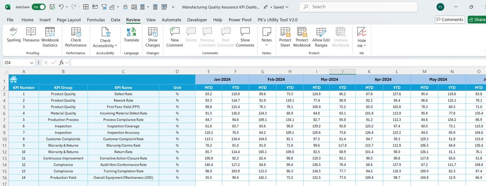Viewport: 486px width, 186px height.
Task: Click the Undo arrow in quick access toolbar
Action: tap(61, 7)
